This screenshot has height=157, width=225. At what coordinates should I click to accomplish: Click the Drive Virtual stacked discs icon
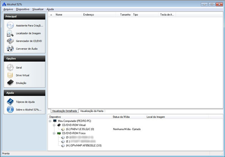pyautogui.click(x=10, y=75)
